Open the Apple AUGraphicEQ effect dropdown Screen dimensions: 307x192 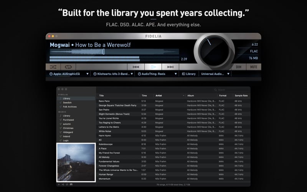[x=87, y=74]
